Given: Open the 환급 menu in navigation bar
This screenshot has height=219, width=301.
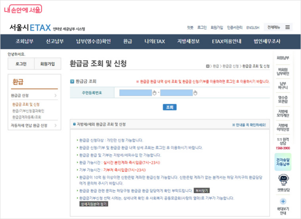Looking at the screenshot, I should tap(127, 41).
